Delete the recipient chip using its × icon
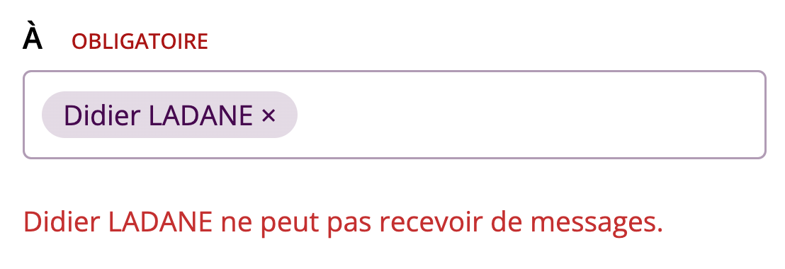The width and height of the screenshot is (785, 269). pyautogui.click(x=269, y=115)
